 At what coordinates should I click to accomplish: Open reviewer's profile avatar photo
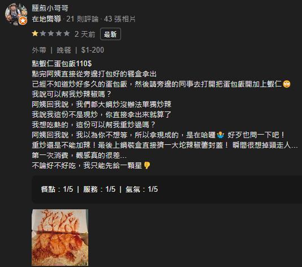[16, 14]
